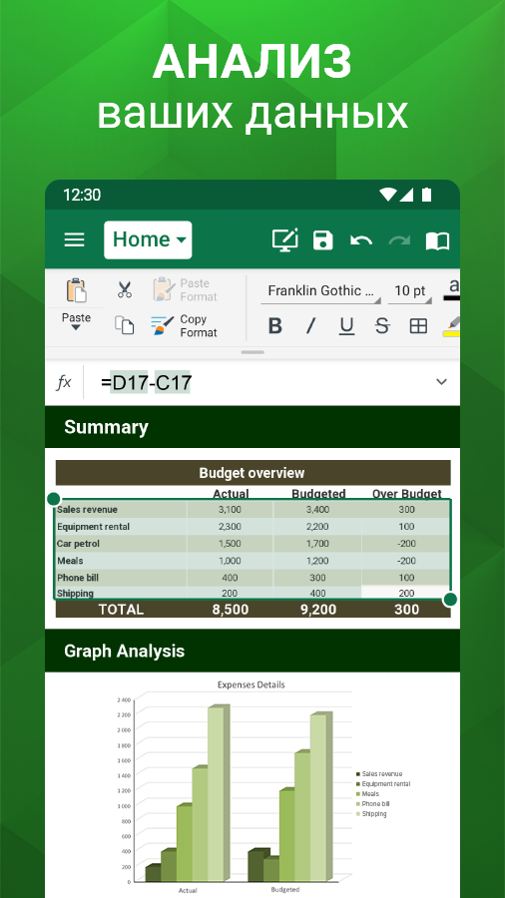Select the Graph Analysis section header
This screenshot has width=505, height=898.
(x=252, y=652)
